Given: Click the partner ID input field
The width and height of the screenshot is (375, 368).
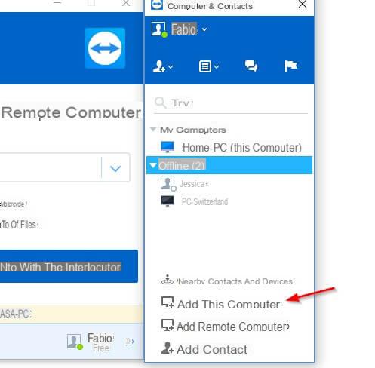Looking at the screenshot, I should pos(51,167).
